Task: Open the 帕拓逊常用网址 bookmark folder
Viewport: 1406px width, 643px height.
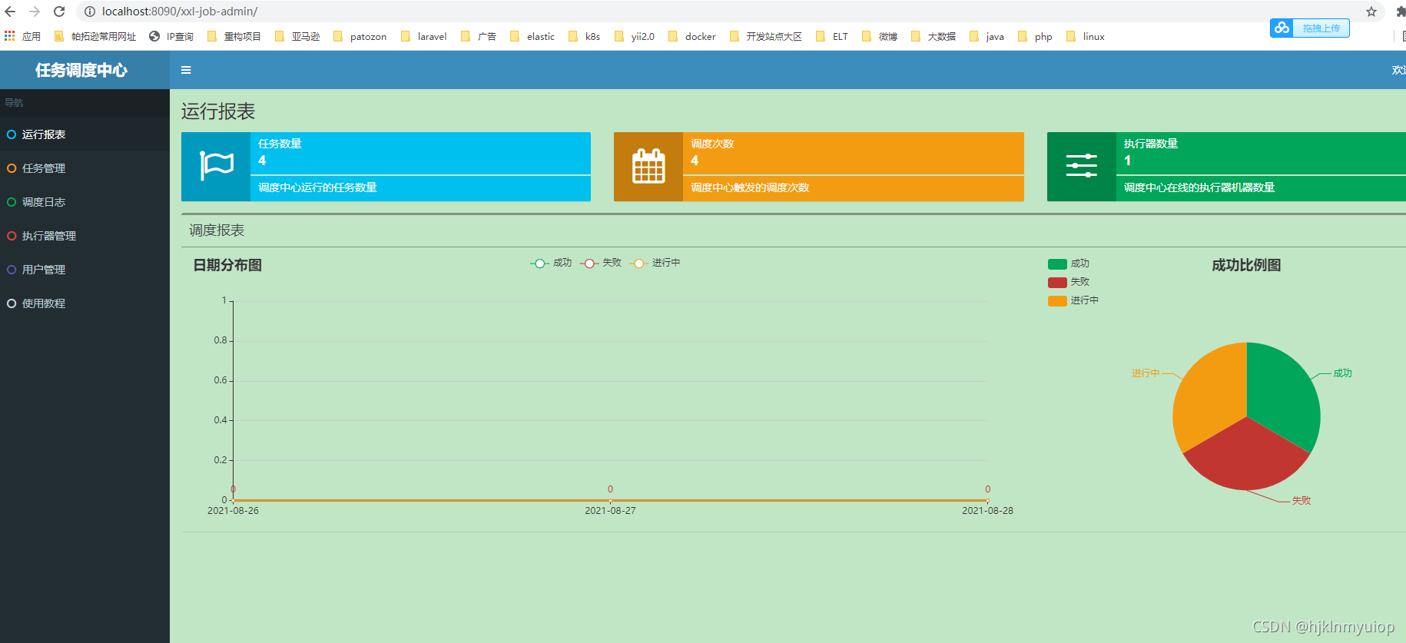Action: point(95,36)
